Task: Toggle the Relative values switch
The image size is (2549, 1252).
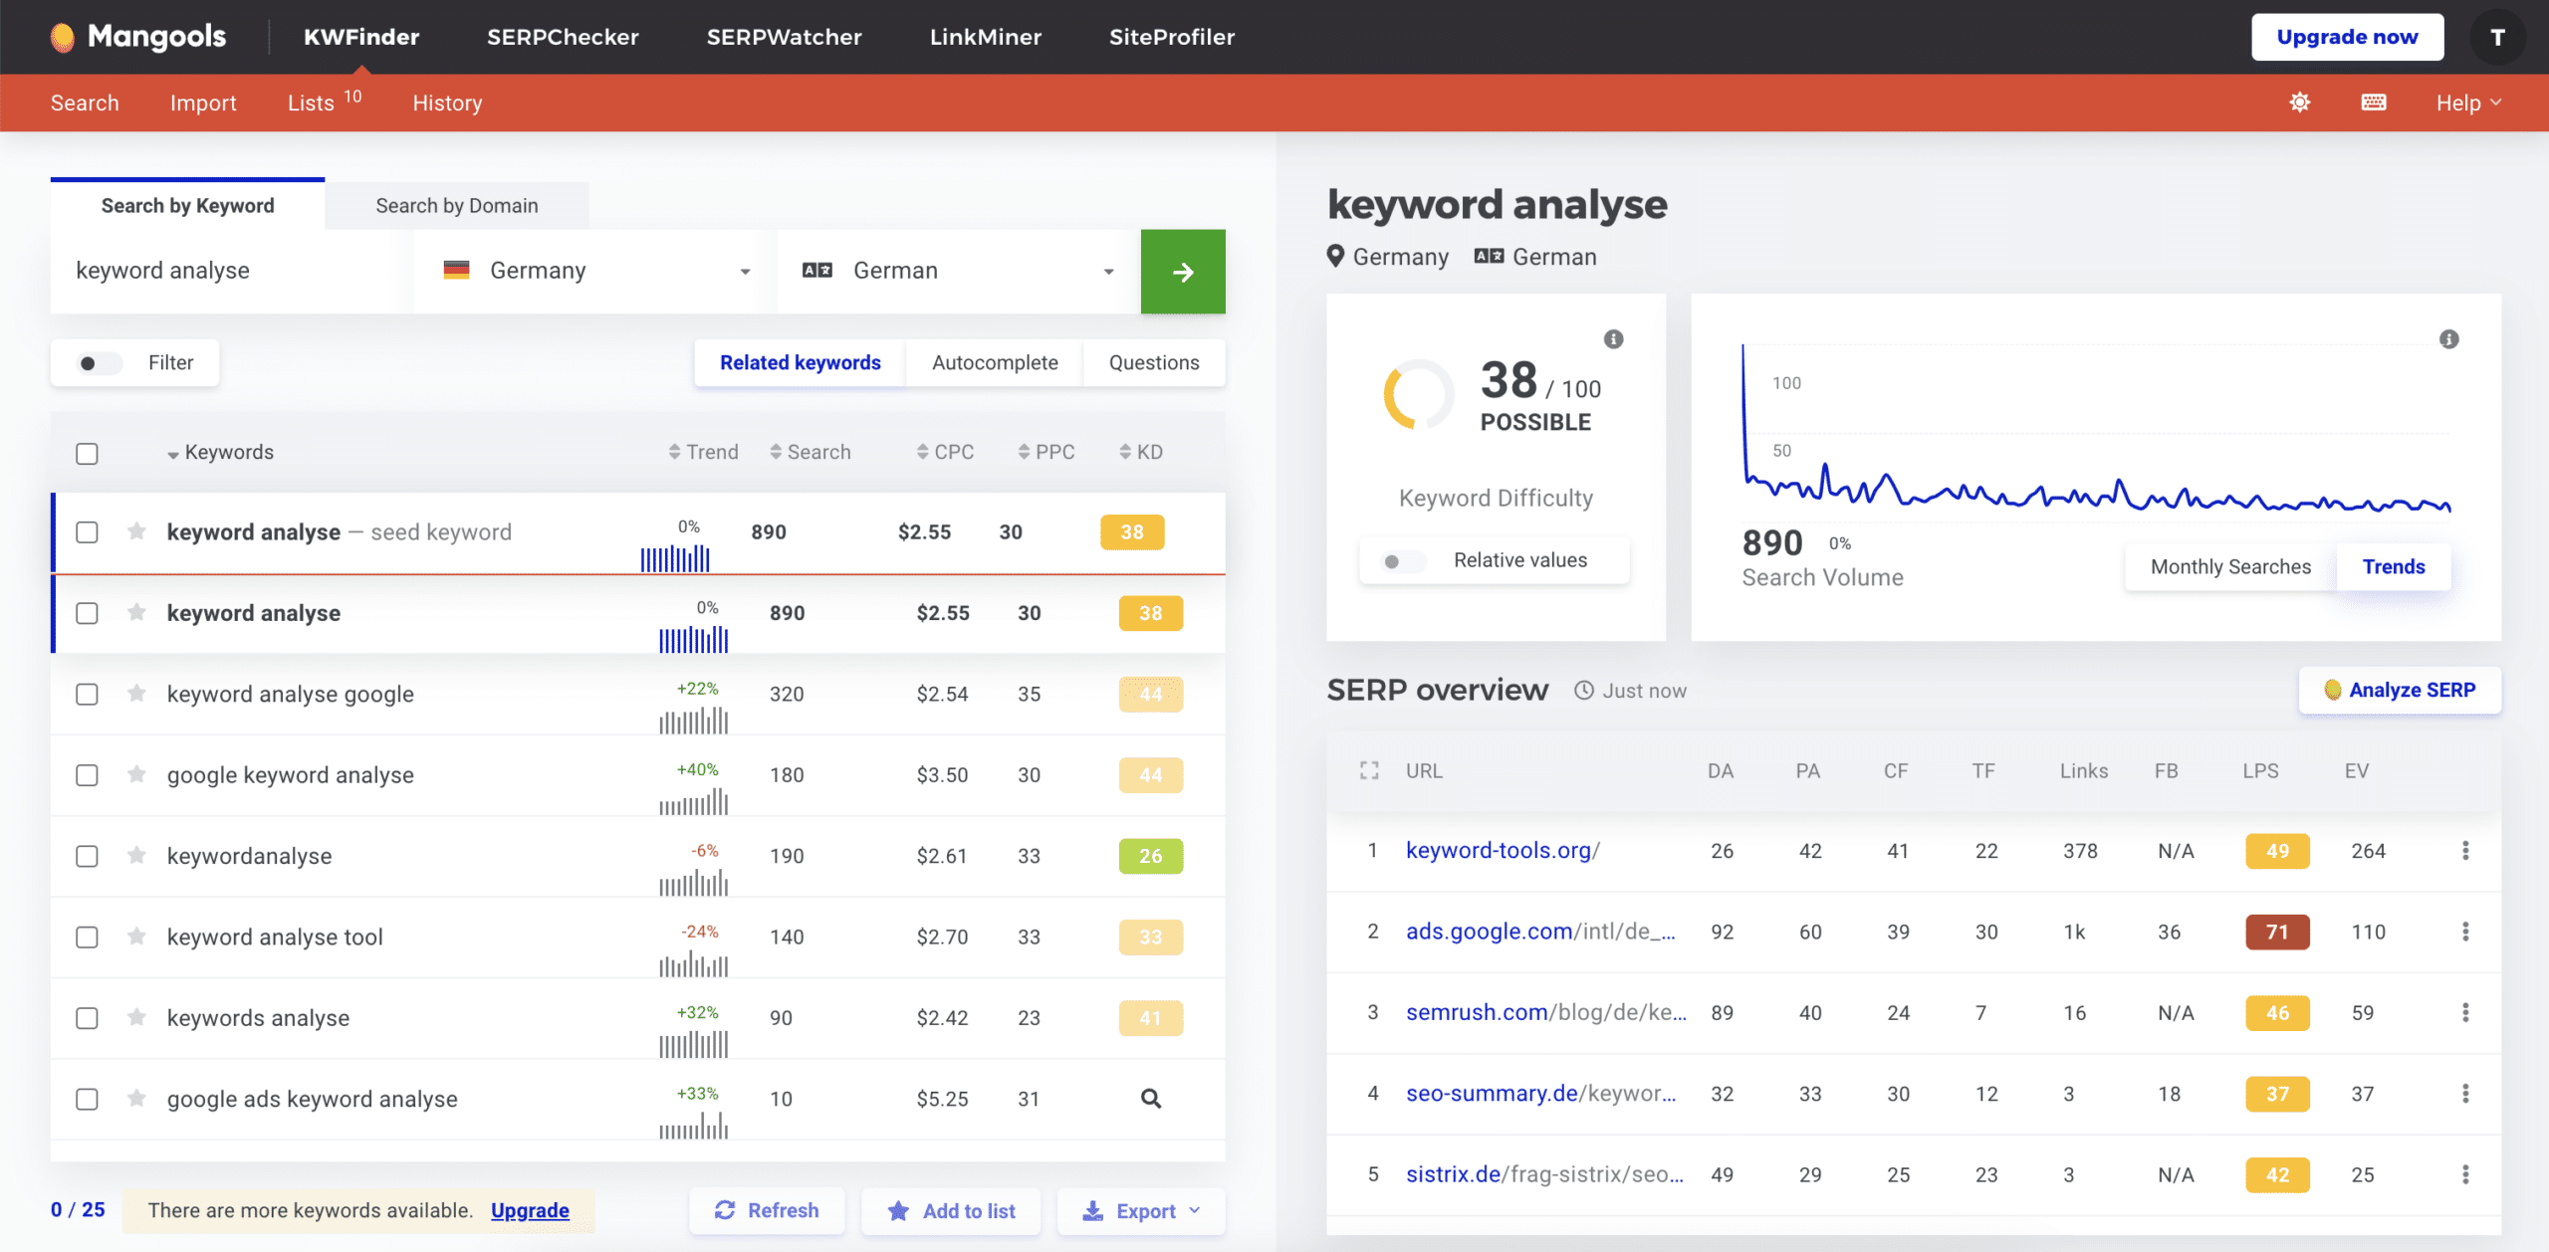Action: (1404, 561)
